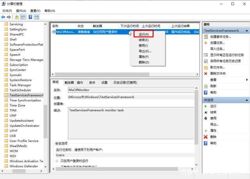Click the red X 删除文件夹 icon
The width and height of the screenshot is (250, 179).
(206, 74)
